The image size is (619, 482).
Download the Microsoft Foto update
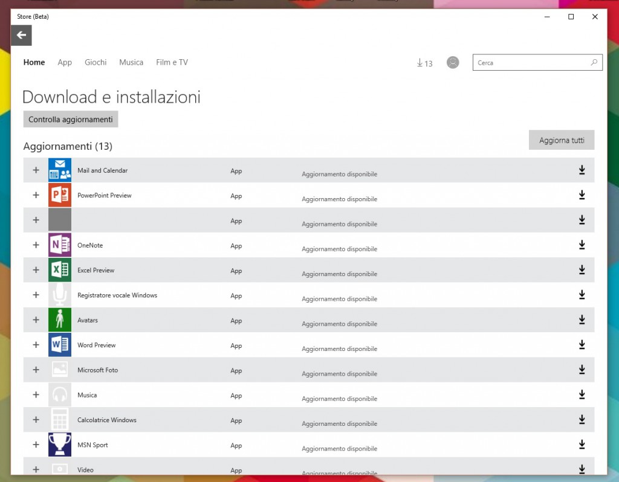[x=582, y=370]
